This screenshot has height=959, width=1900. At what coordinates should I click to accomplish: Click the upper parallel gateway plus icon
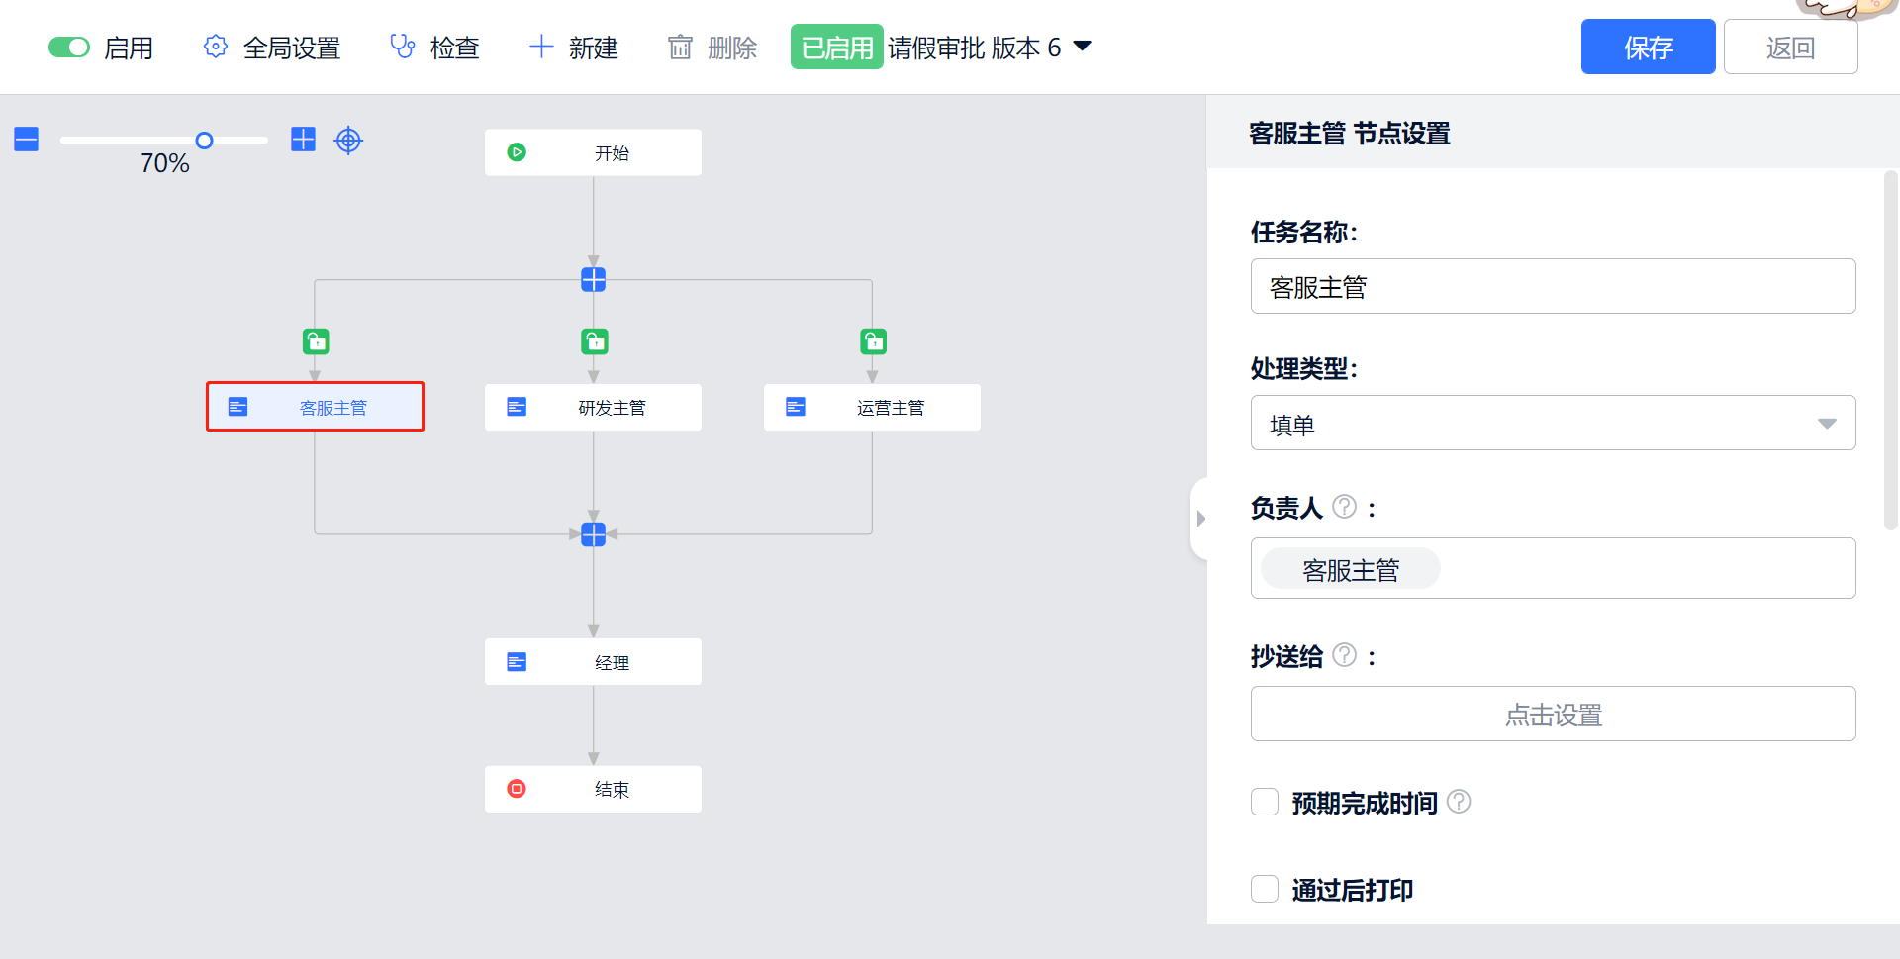[594, 280]
